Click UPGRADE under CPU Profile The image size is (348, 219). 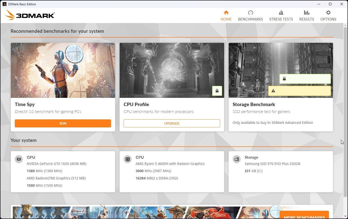(172, 123)
